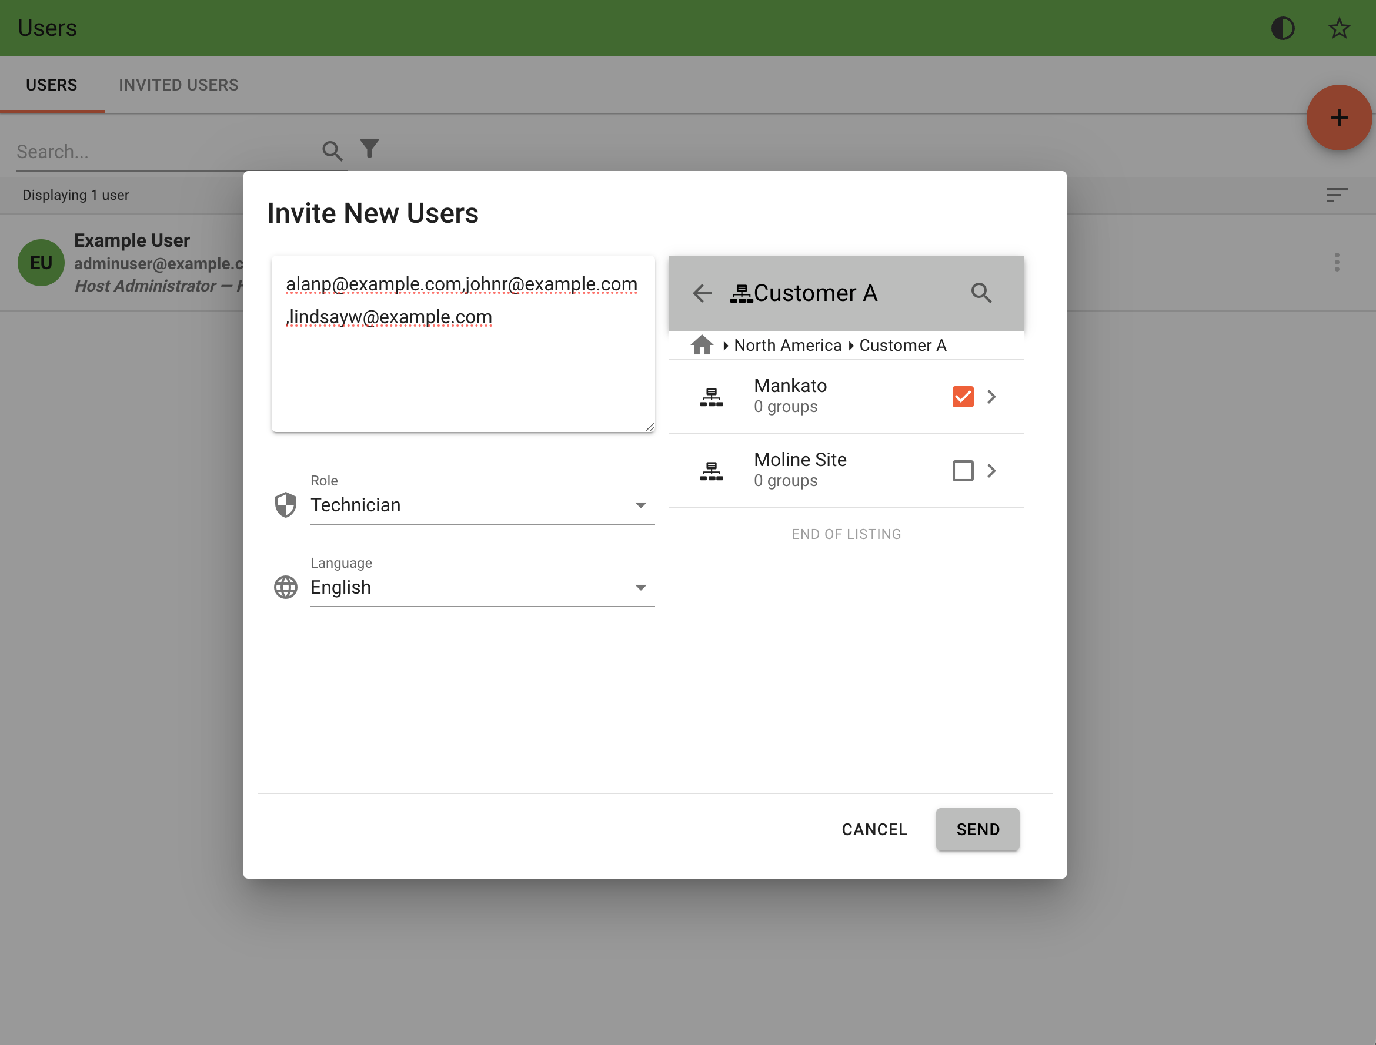Select the USERS tab
This screenshot has height=1045, width=1376.
(x=52, y=85)
